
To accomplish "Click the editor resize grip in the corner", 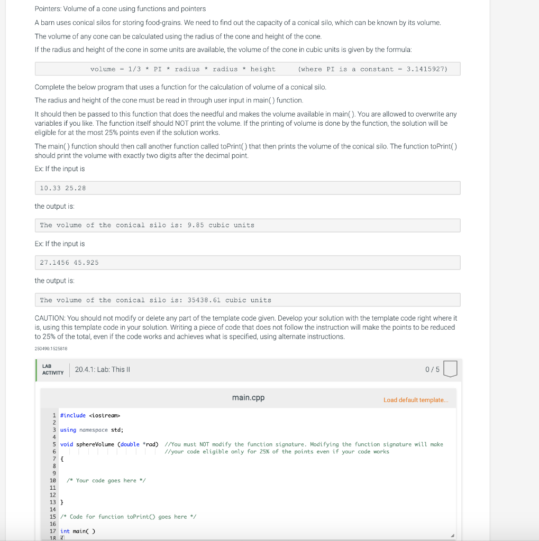I will tap(452, 535).
